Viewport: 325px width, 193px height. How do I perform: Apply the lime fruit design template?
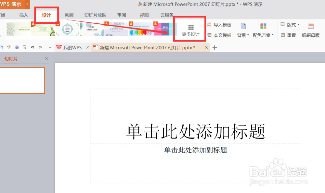click(43, 29)
